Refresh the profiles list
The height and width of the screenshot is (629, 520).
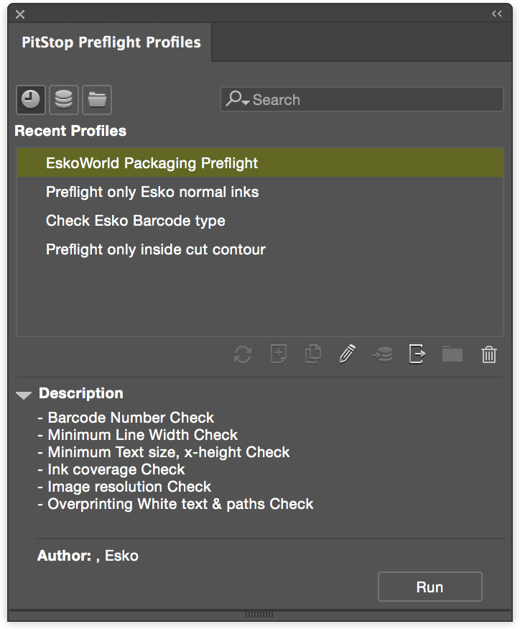242,354
